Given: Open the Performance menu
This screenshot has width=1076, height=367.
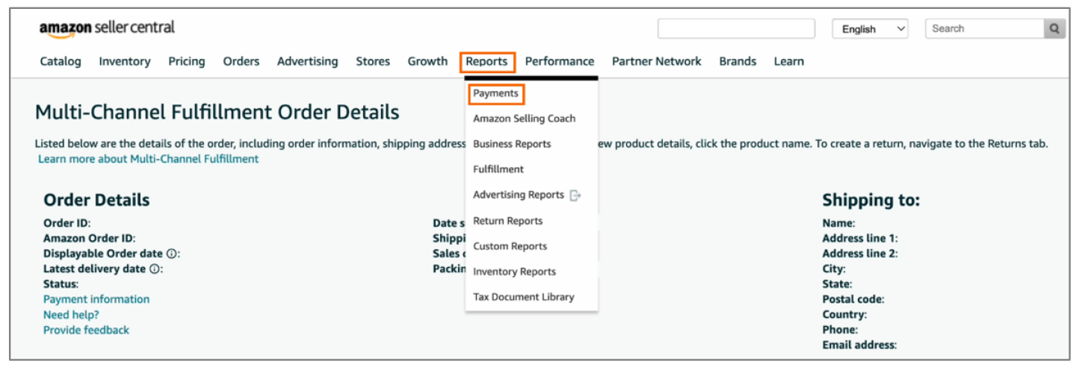Looking at the screenshot, I should click(560, 61).
